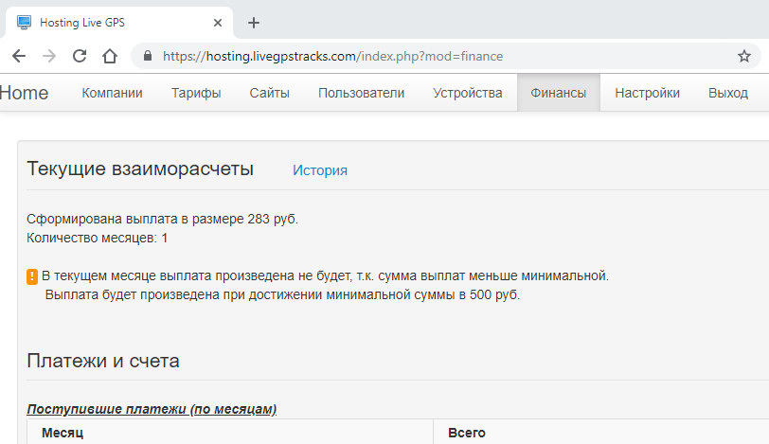Select the Финансы menu tab

pos(558,93)
